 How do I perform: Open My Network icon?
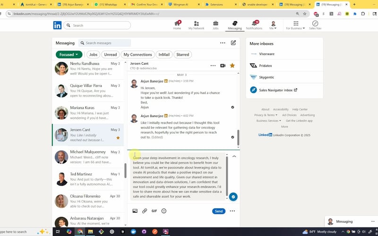coord(196,25)
